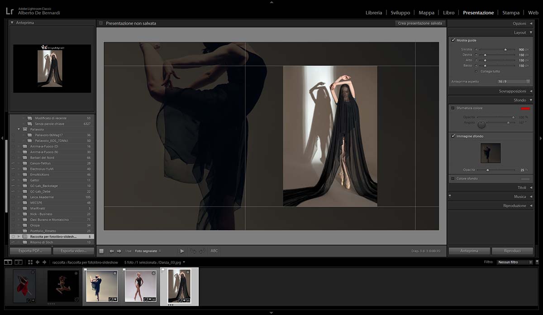Open the Anteprima aspetto 16:9 dropdown
Screen dimensions: 543x315
(514, 82)
